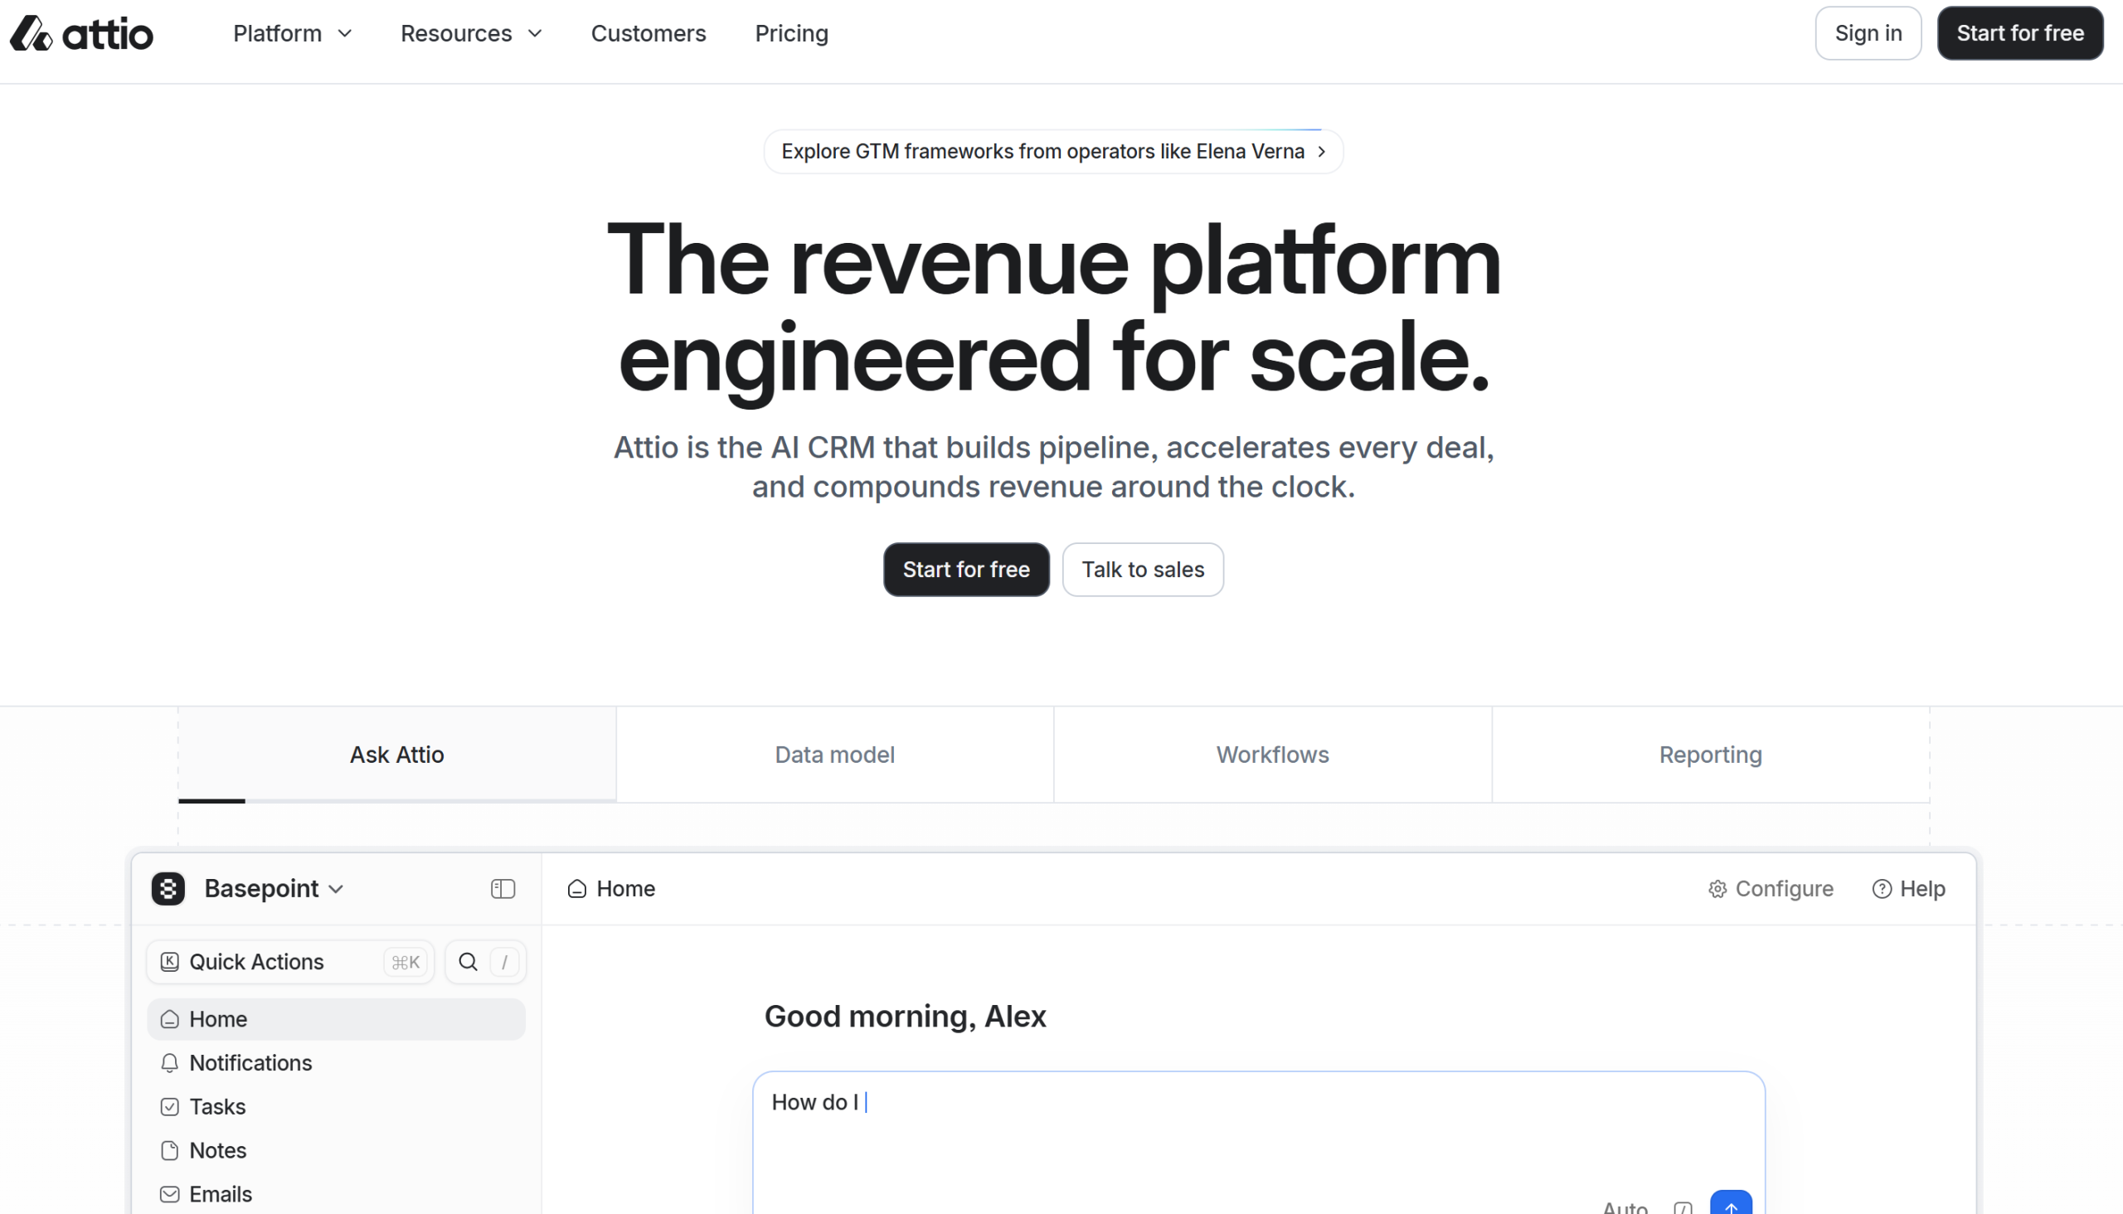Click the Home breadcrumb icon
The height and width of the screenshot is (1214, 2123).
coord(576,889)
